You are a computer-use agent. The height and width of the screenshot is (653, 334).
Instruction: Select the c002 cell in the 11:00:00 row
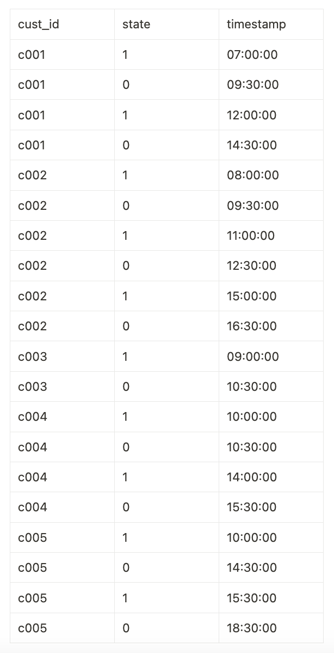click(33, 235)
